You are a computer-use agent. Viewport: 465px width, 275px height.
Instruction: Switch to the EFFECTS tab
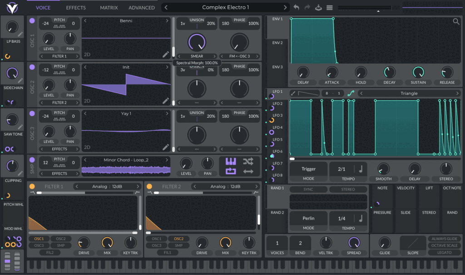tap(75, 7)
